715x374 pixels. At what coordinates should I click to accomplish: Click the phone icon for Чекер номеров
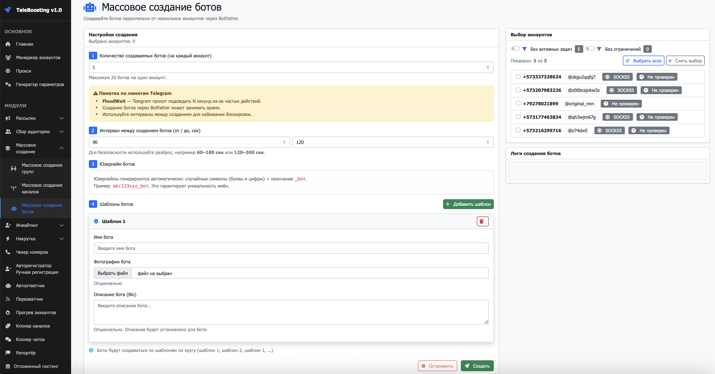[8, 252]
